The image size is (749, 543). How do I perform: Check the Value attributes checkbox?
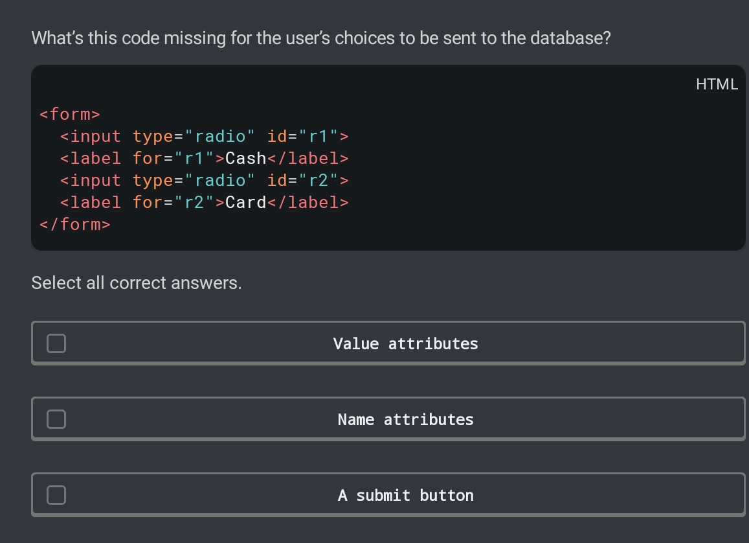(x=56, y=343)
